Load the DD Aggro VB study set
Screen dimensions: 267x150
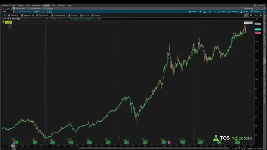[42, 15]
